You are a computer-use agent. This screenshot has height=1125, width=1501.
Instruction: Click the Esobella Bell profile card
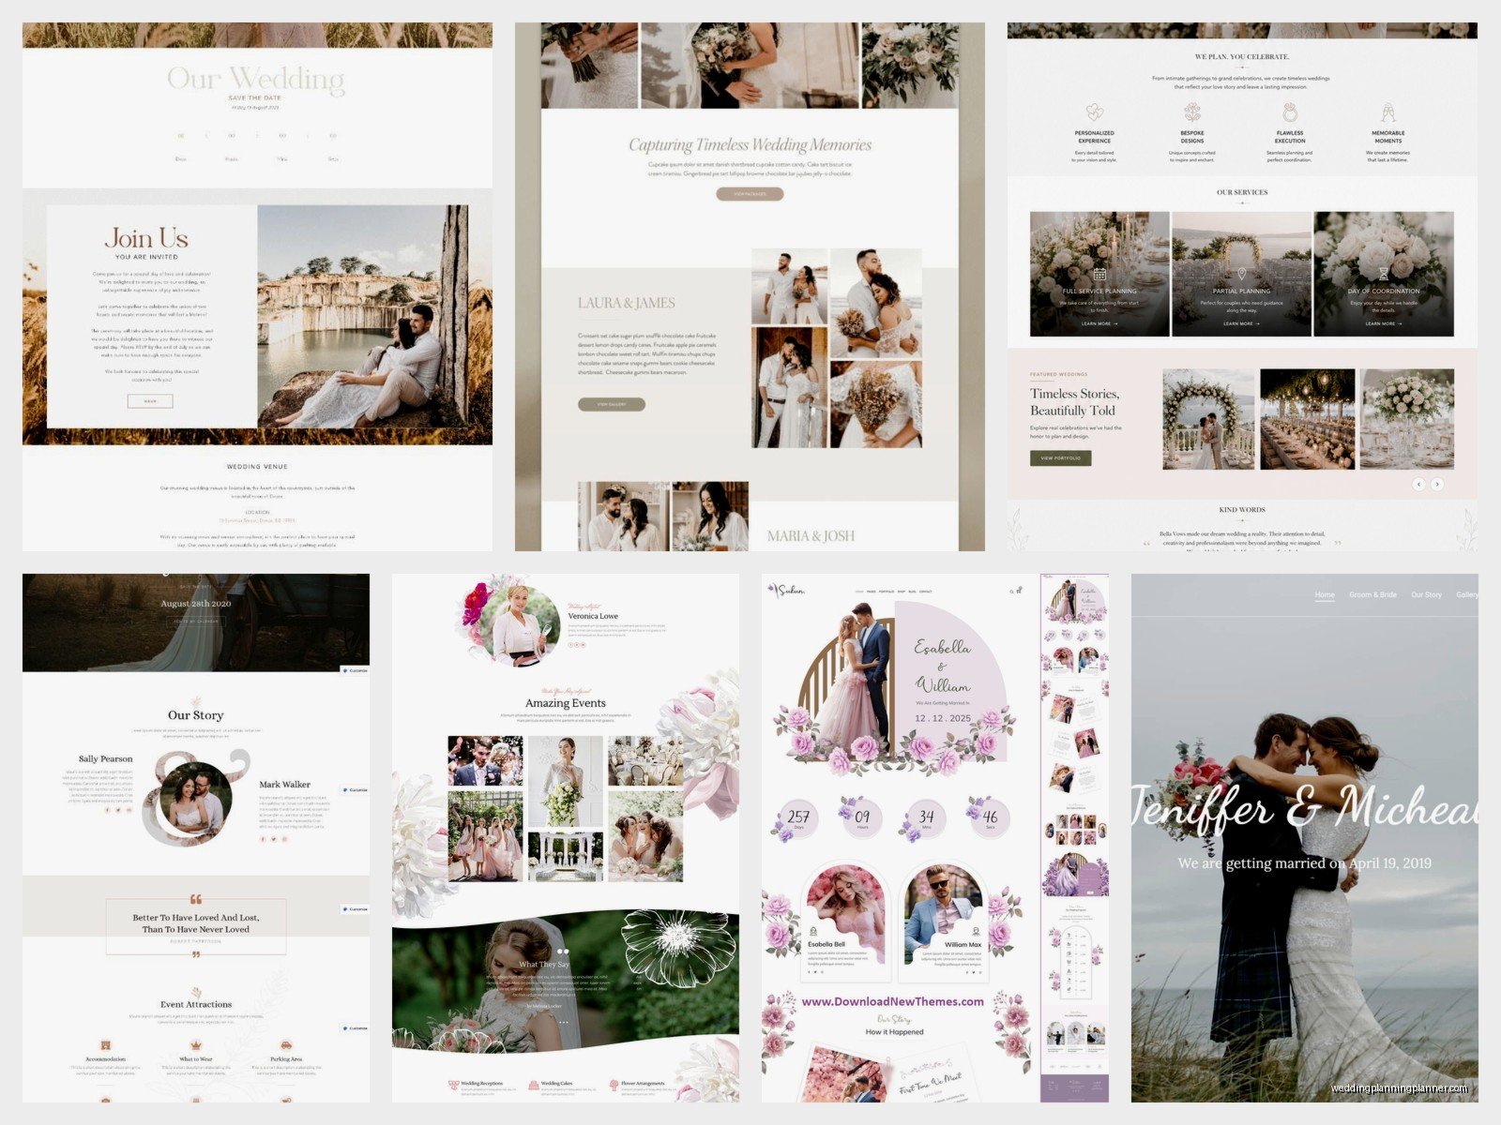pos(844,919)
